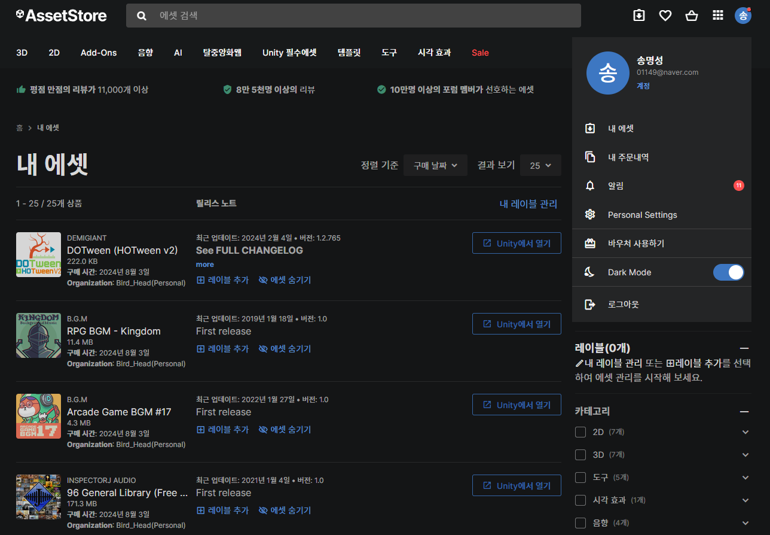Open the Unity 필수에셋 menu
This screenshot has width=770, height=535.
coord(289,53)
